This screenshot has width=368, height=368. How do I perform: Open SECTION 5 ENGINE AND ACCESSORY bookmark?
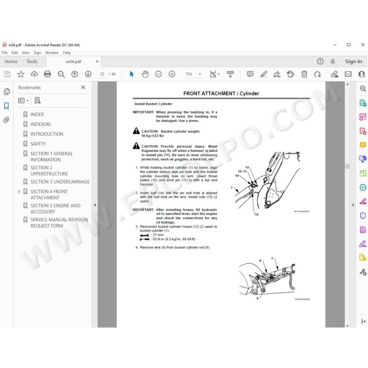pos(55,209)
